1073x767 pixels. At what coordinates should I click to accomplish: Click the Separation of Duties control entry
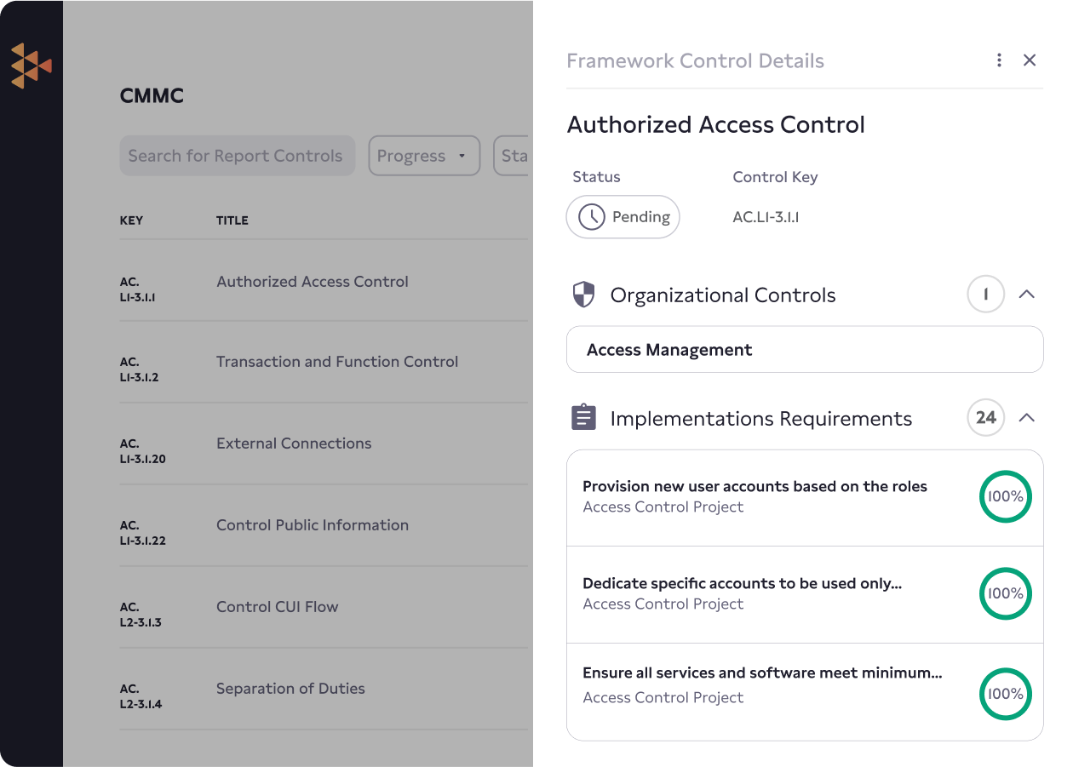pos(290,688)
